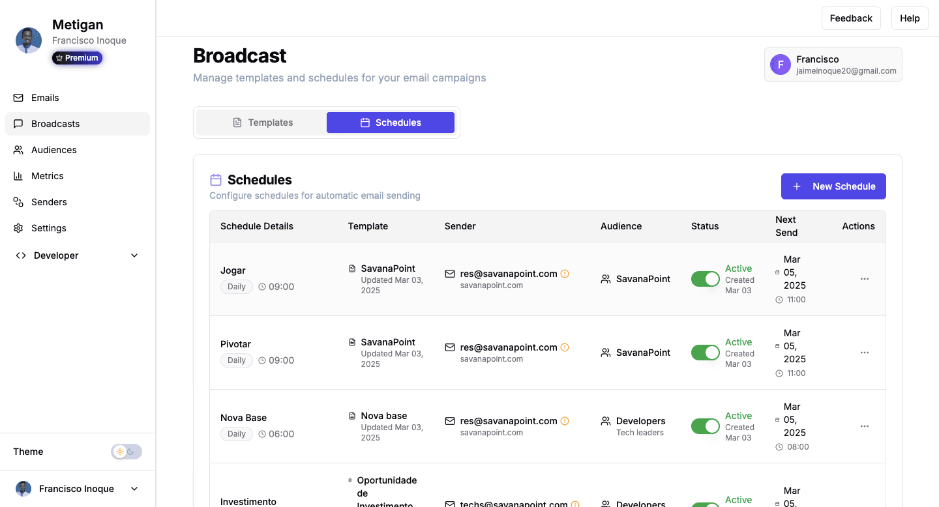Disable the Jogar schedule Active toggle
The height and width of the screenshot is (507, 939).
pyautogui.click(x=706, y=279)
